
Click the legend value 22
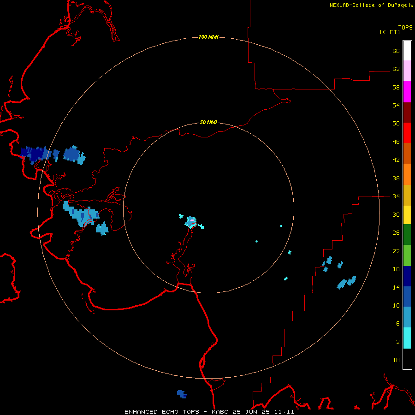396,251
